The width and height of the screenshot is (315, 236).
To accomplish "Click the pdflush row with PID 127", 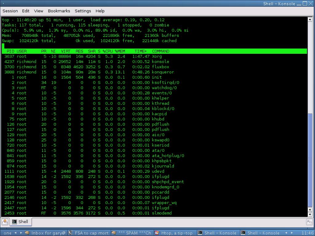I will tap(154, 129).
